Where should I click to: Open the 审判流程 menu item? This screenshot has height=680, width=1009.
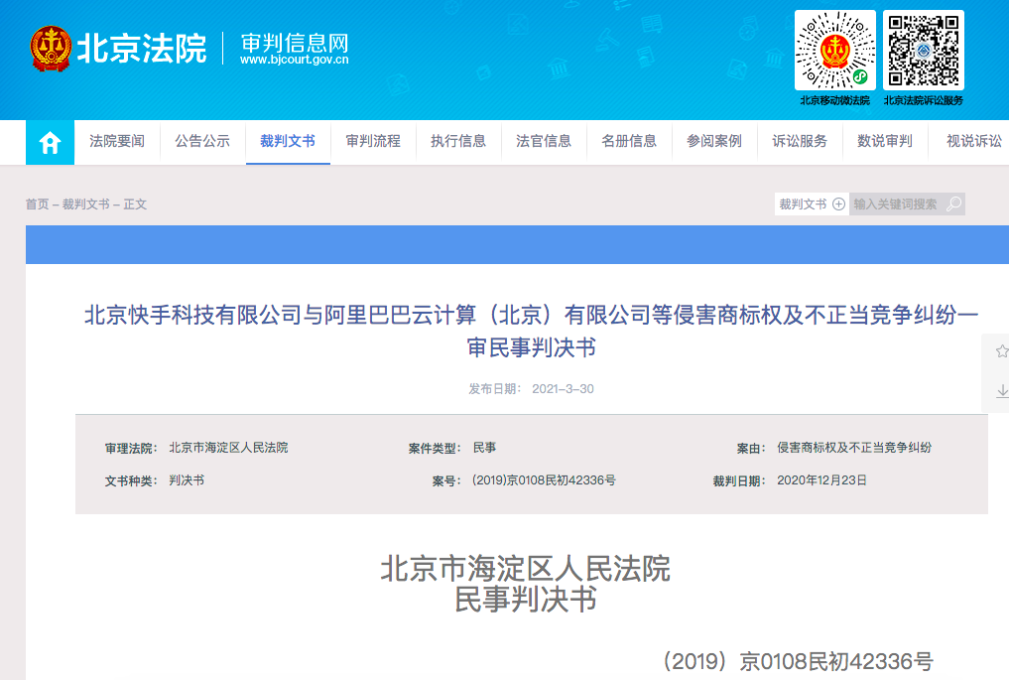pos(373,141)
